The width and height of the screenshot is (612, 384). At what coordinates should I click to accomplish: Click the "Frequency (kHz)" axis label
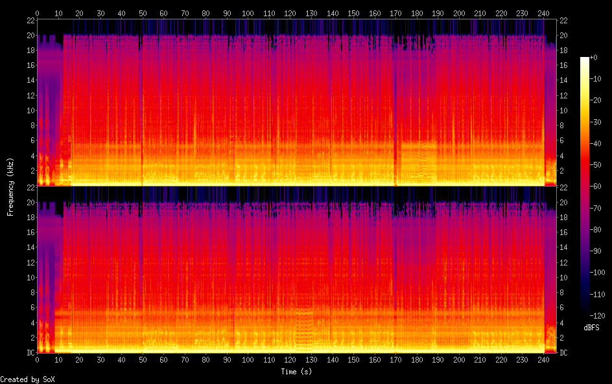point(10,186)
